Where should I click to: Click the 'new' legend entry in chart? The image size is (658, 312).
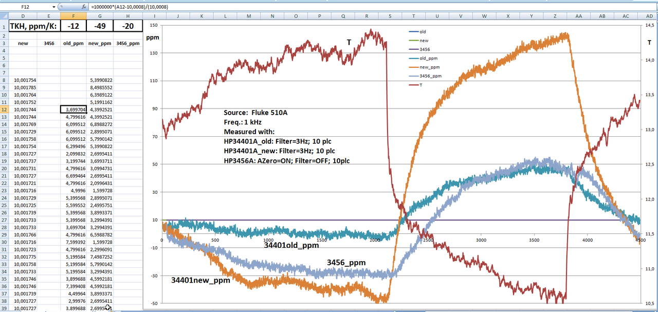[x=418, y=41]
